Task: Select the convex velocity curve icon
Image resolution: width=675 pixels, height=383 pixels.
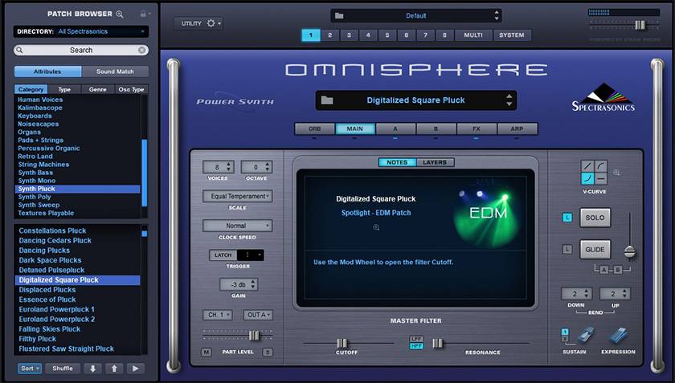Action: click(601, 166)
